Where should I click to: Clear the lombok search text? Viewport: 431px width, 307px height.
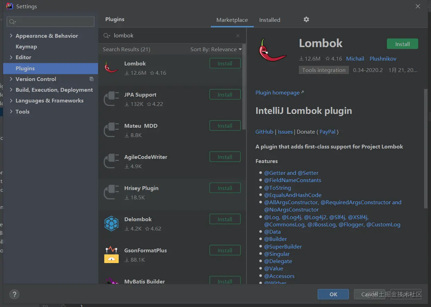click(x=238, y=36)
